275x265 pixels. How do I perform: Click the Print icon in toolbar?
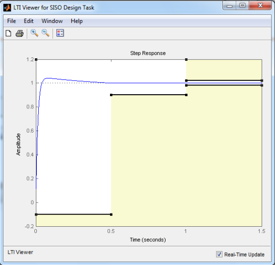(x=20, y=33)
